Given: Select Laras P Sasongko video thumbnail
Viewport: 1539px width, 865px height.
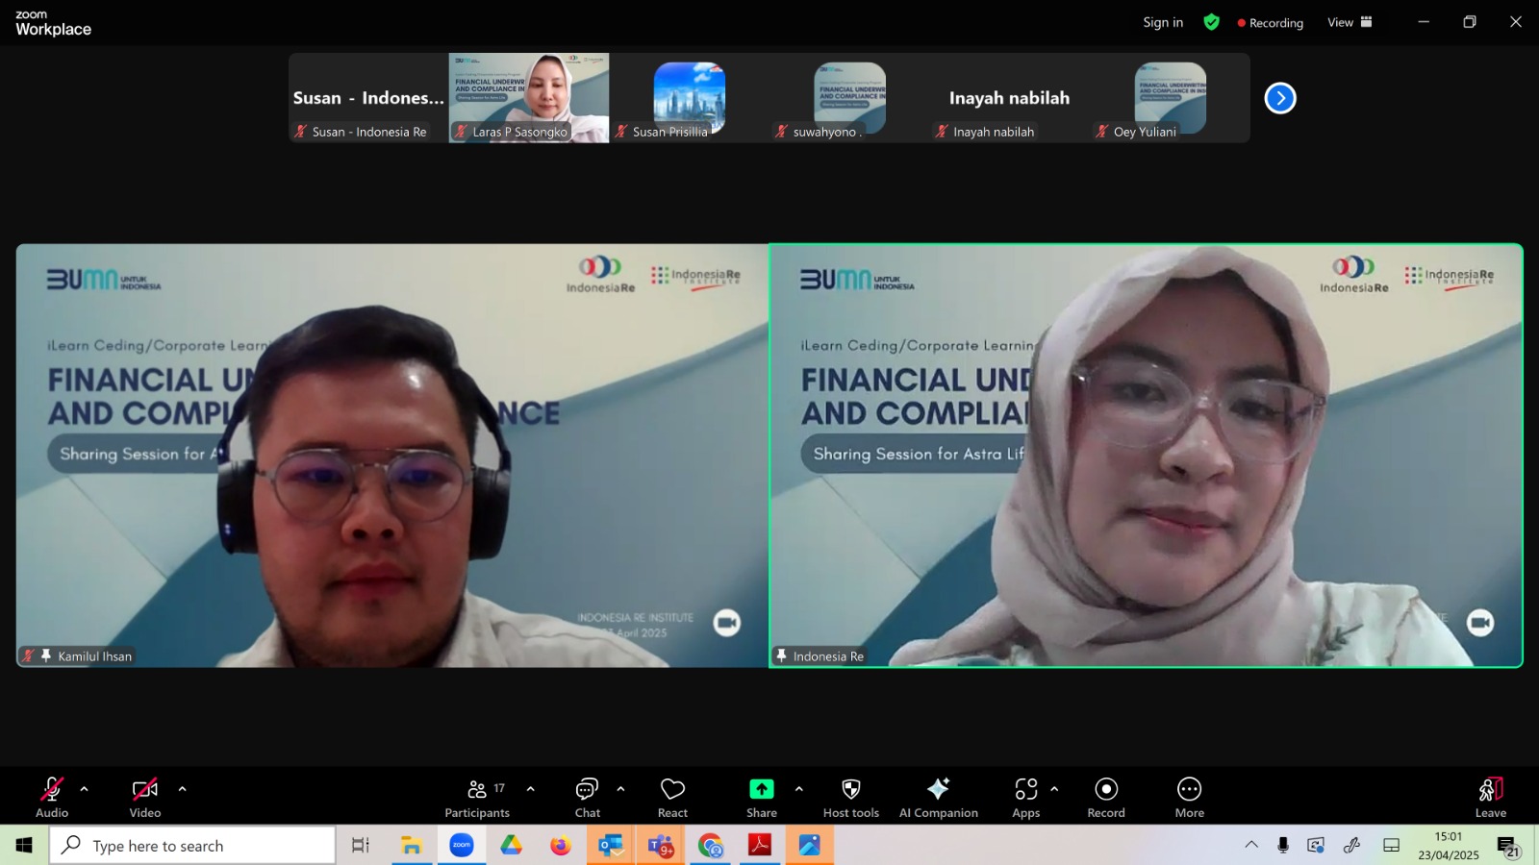Looking at the screenshot, I should point(529,98).
